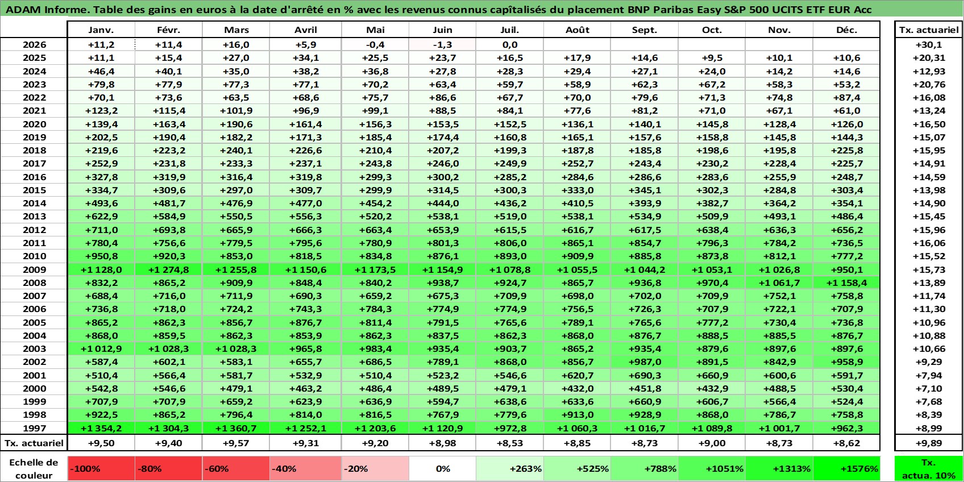
Task: Click the '+225,8' cell for December 2018
Action: click(x=846, y=150)
